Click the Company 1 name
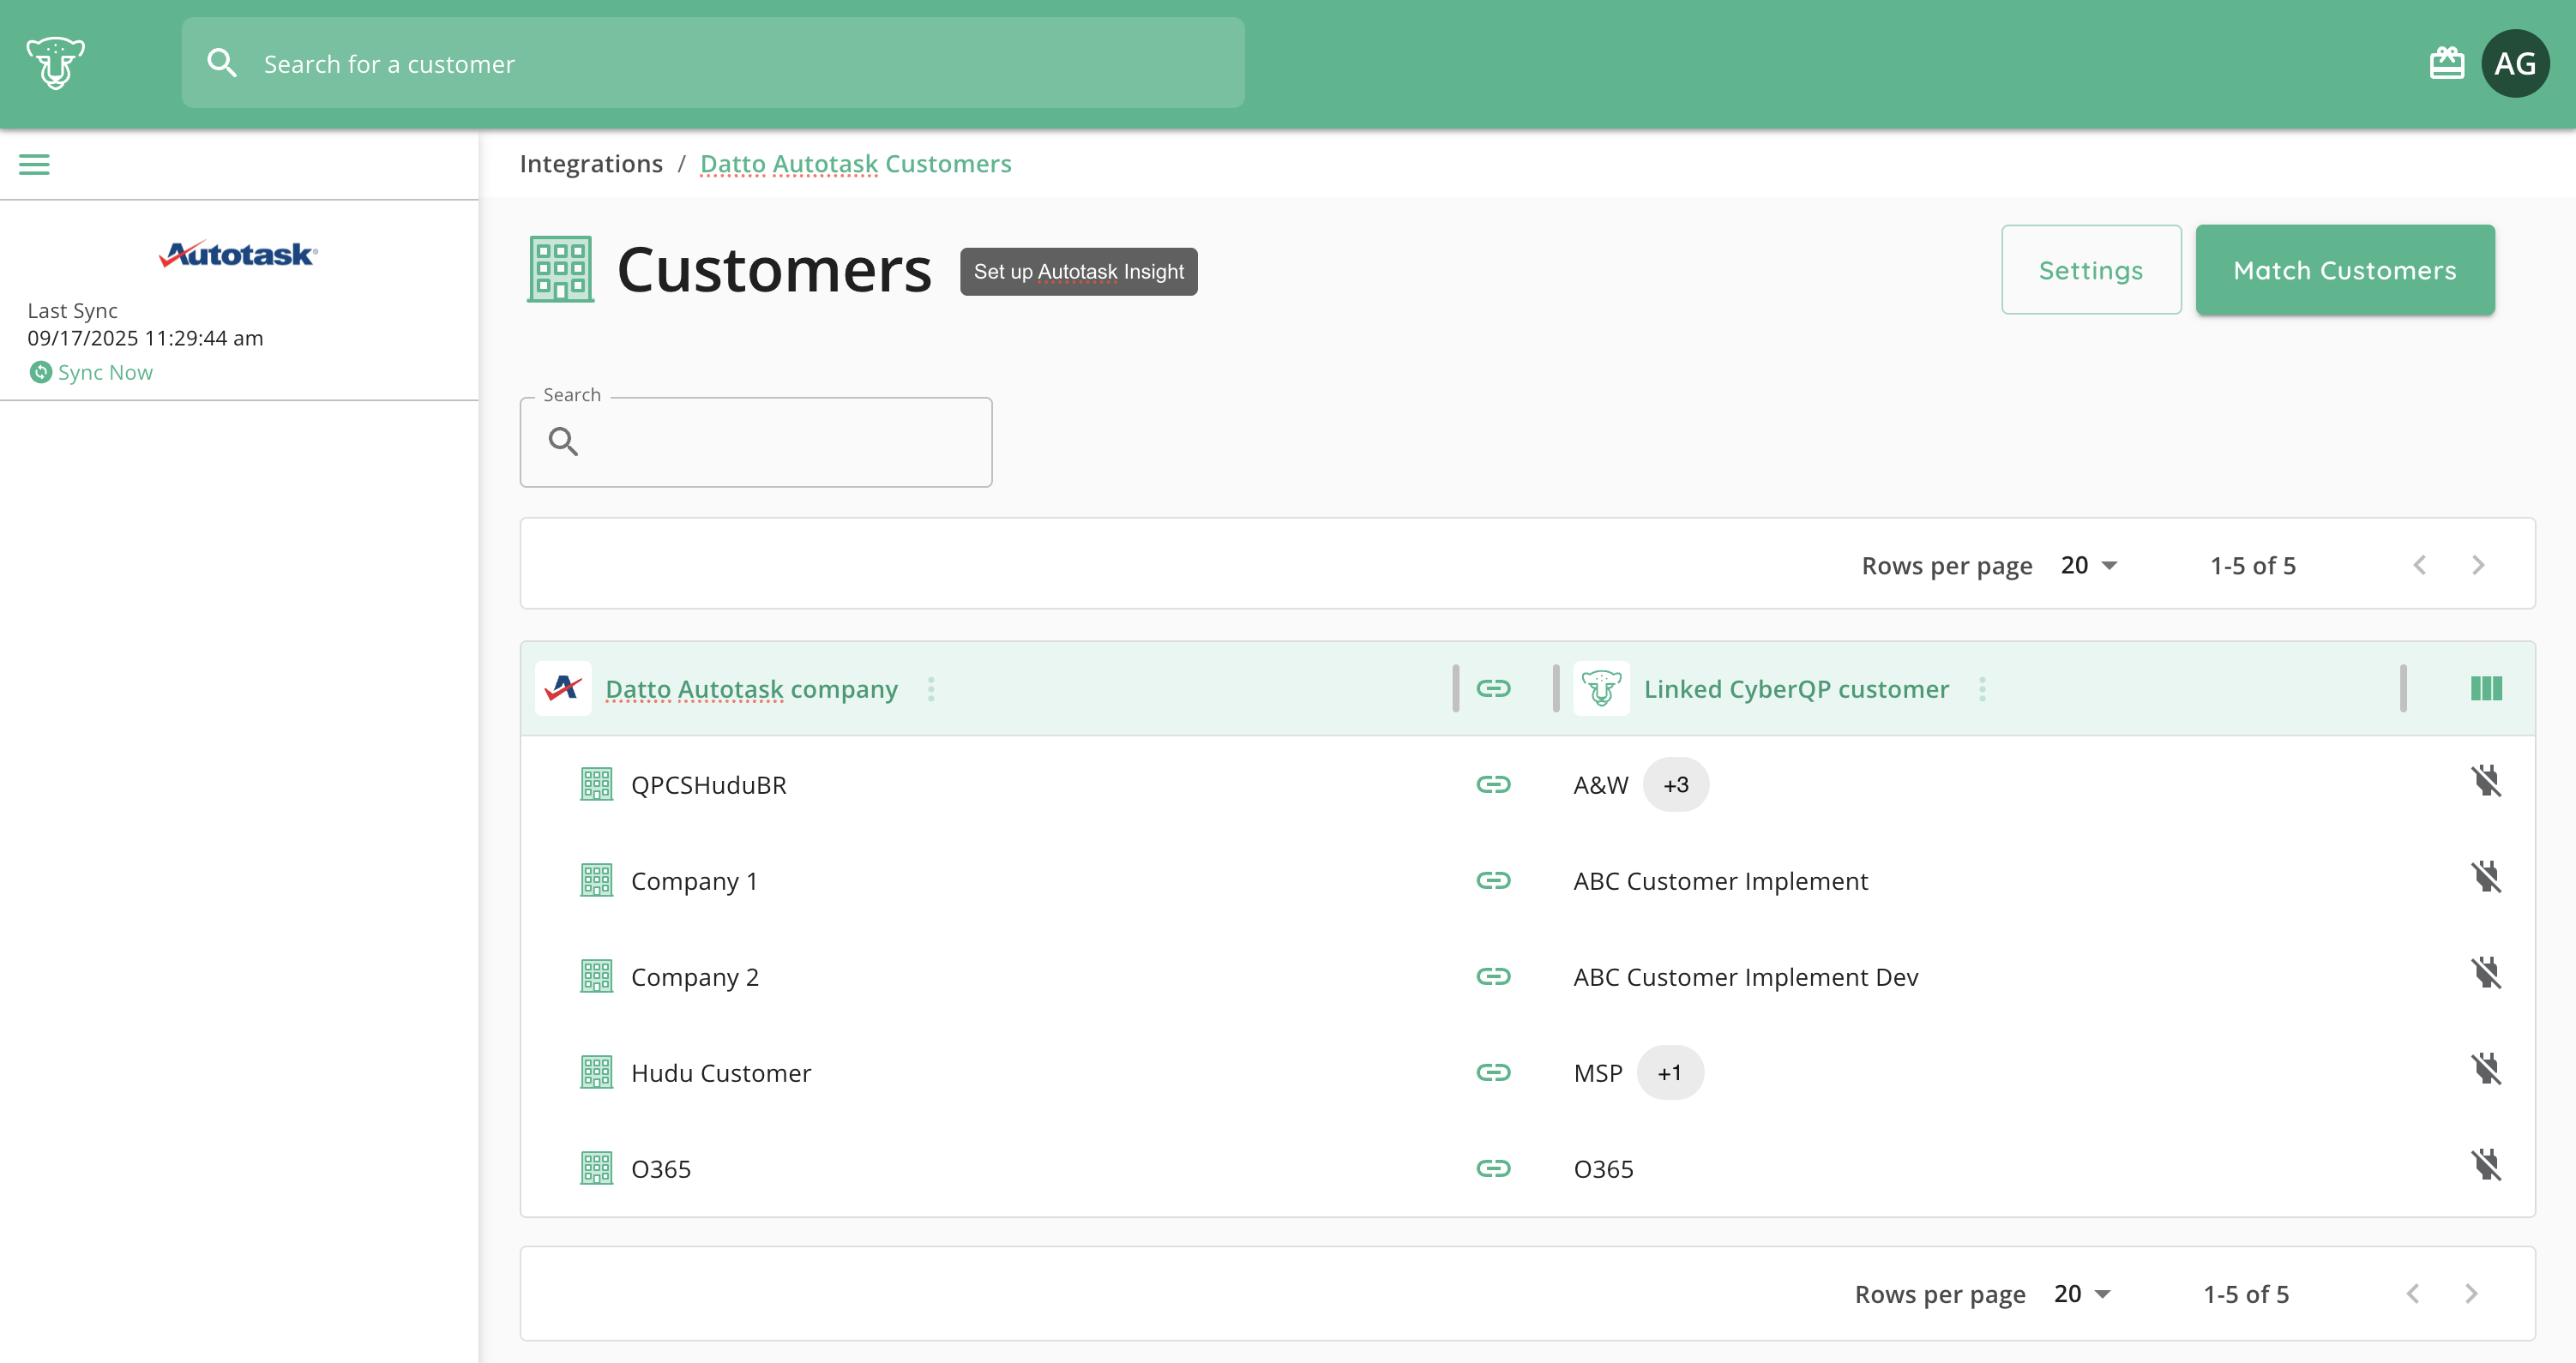This screenshot has width=2576, height=1363. coord(694,881)
